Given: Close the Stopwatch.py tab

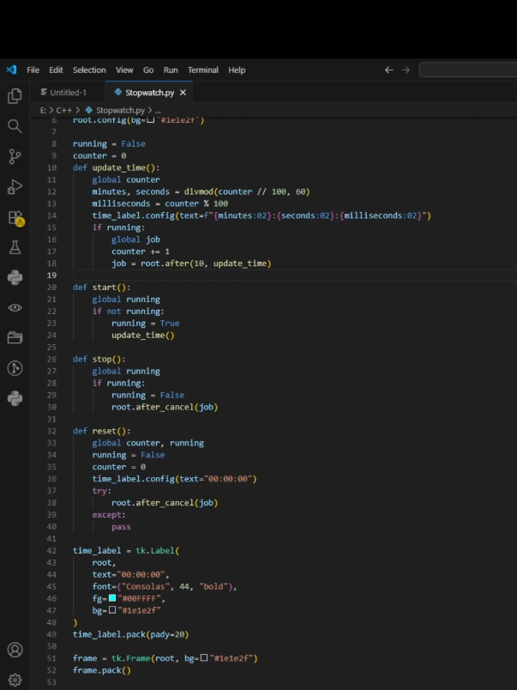Looking at the screenshot, I should [183, 93].
